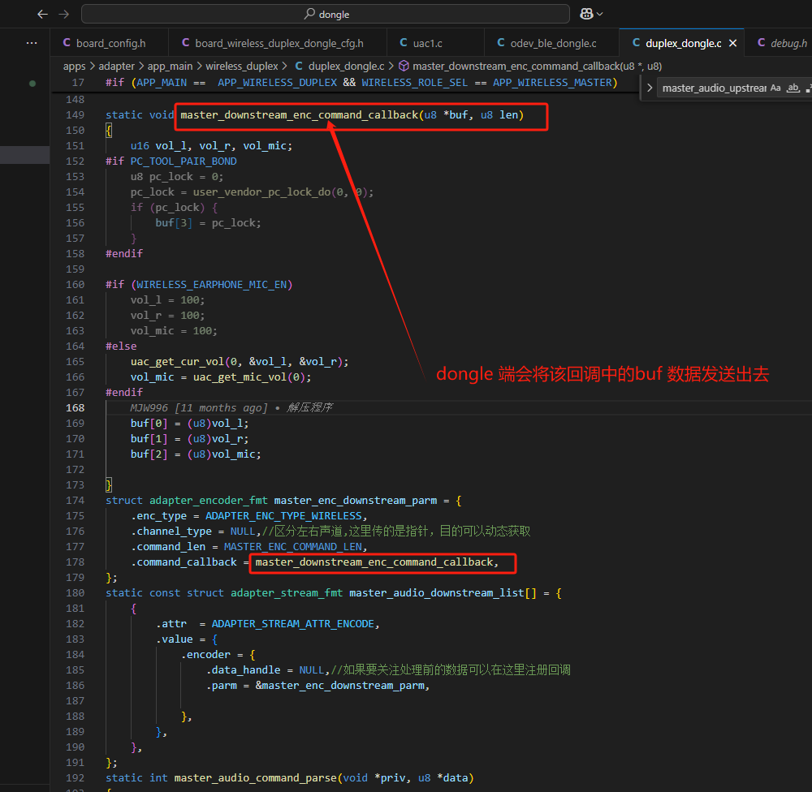The width and height of the screenshot is (812, 792).
Task: Click ADAPTER_STREAM_ATTR_ENCODE on line 182
Action: coord(292,624)
